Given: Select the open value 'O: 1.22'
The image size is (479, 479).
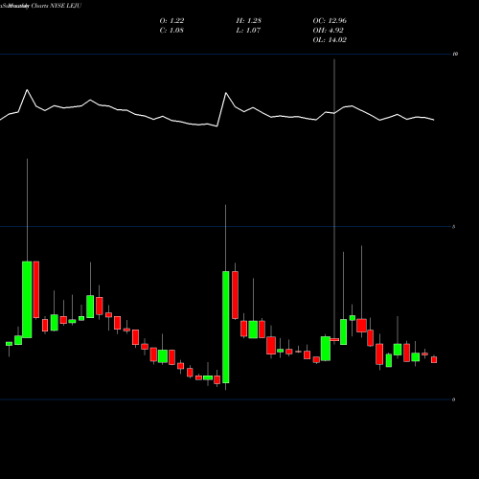Looking at the screenshot, I should 171,21.
